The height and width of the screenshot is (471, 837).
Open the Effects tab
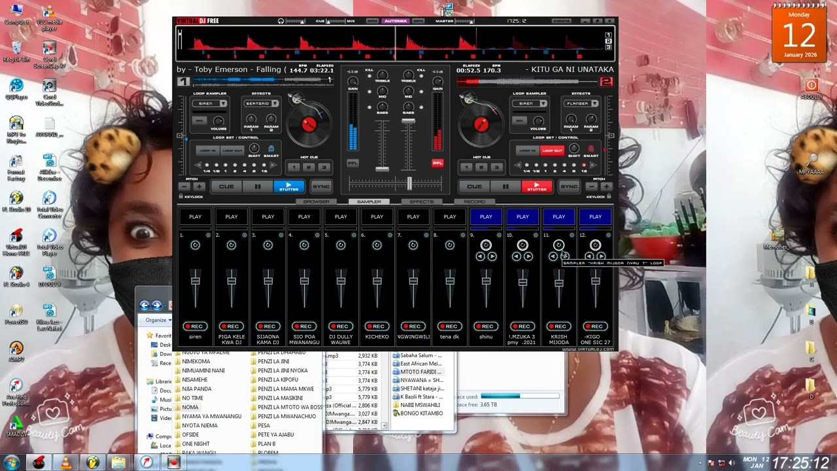pyautogui.click(x=422, y=201)
